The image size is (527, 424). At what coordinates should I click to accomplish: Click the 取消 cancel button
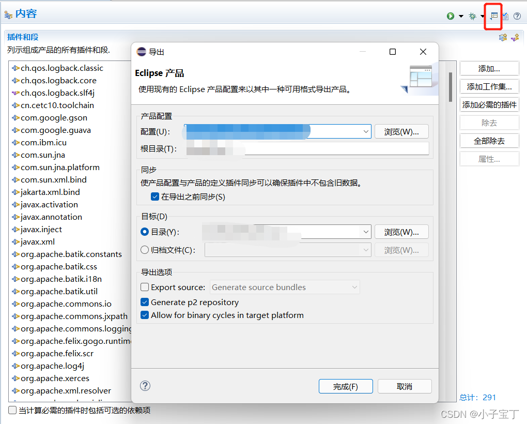click(405, 386)
